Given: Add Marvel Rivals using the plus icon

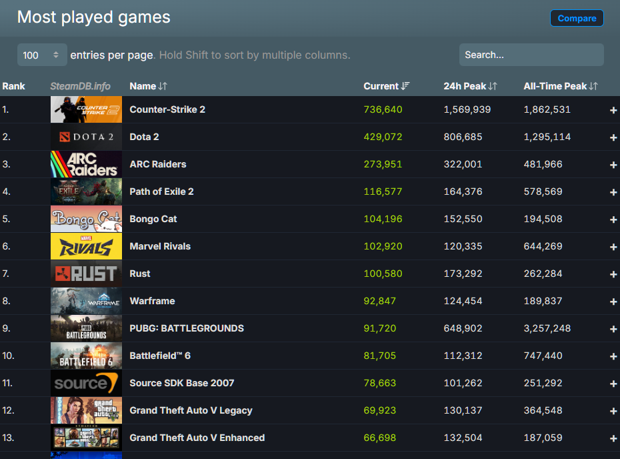Looking at the screenshot, I should (613, 247).
